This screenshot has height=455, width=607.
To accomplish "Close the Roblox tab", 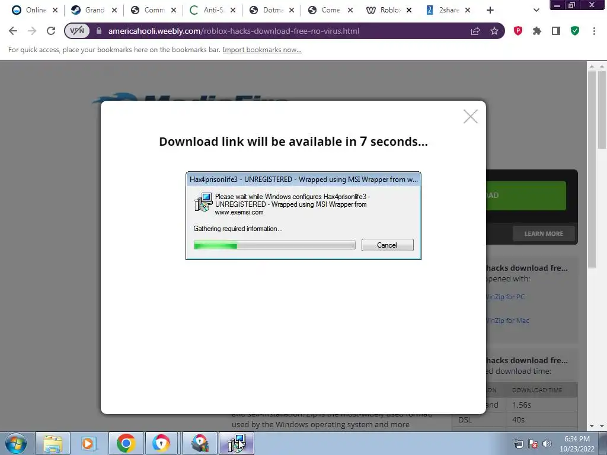I will (x=409, y=11).
